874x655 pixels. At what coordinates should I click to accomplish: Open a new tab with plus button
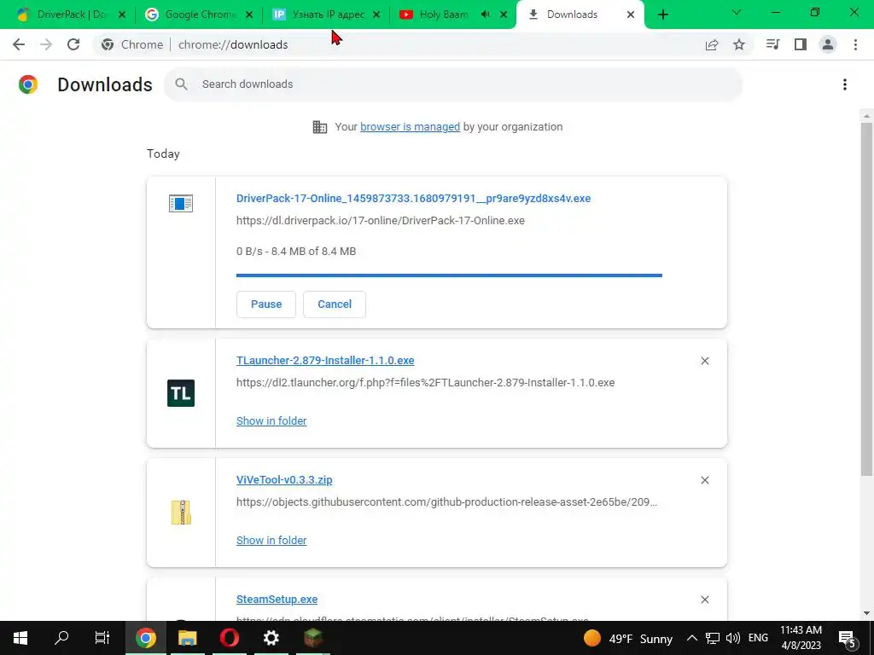(662, 14)
